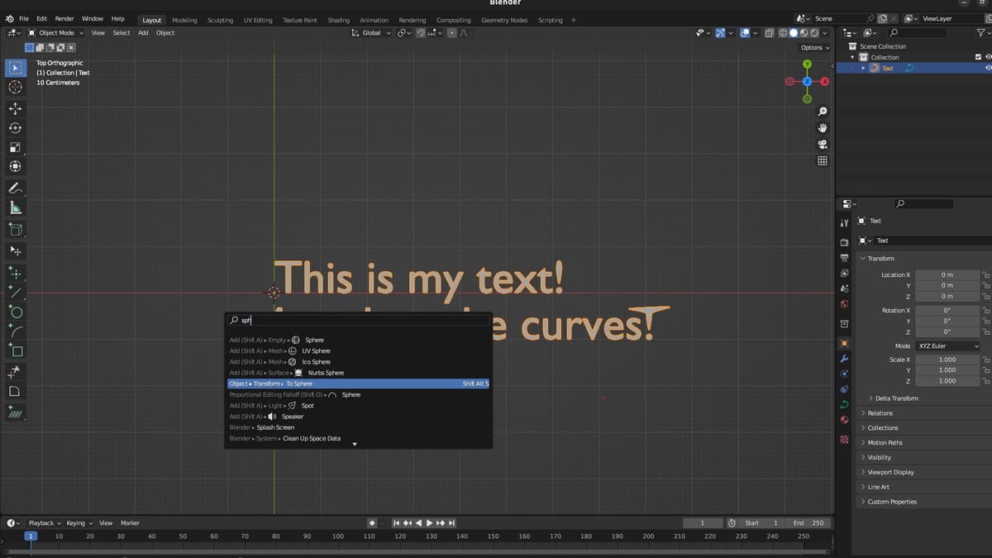
Task: Toggle lock for Rotation X
Action: [985, 311]
